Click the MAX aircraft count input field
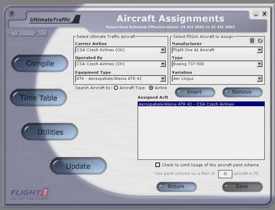This screenshot has width=275, height=210. [x=225, y=174]
